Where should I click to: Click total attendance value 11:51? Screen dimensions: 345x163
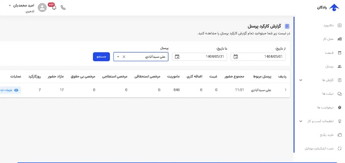pos(240,90)
